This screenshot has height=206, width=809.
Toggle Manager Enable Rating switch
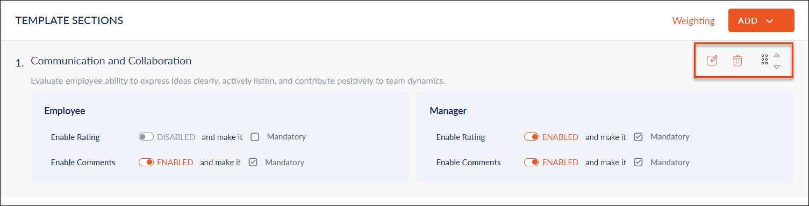pyautogui.click(x=532, y=137)
